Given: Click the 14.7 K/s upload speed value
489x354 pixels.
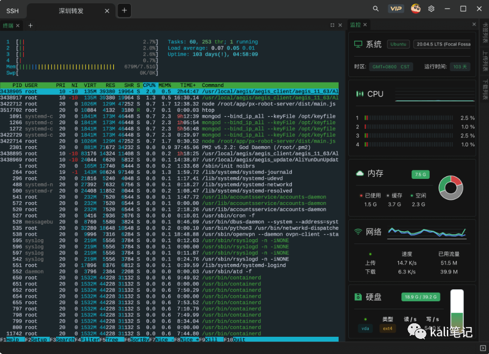Looking at the screenshot, I should click(407, 263).
